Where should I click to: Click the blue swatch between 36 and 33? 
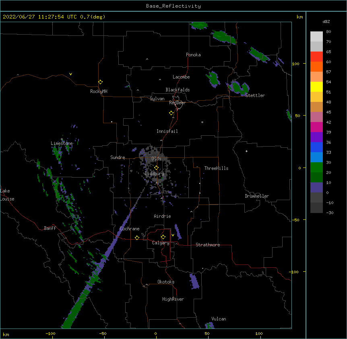pos(316,147)
